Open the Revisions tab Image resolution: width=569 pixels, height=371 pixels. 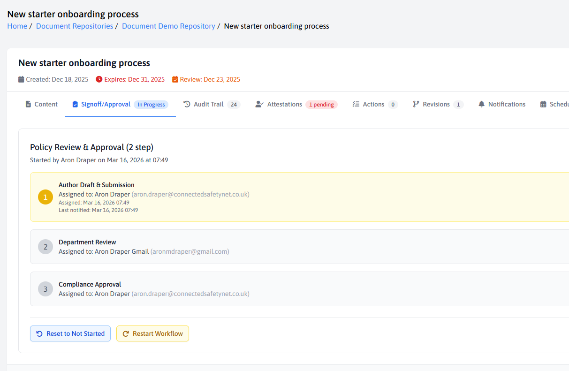pos(436,104)
